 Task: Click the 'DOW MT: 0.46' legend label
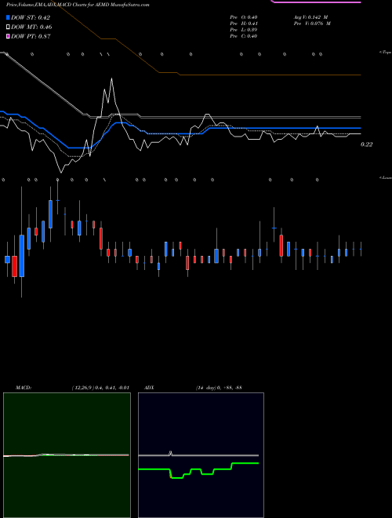coord(31,27)
